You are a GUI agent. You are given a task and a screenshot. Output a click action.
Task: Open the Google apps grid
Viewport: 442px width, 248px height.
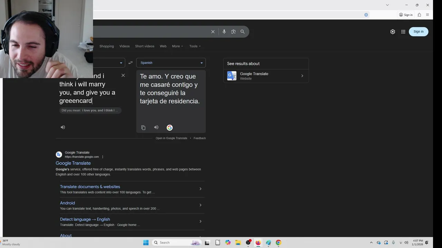403,32
